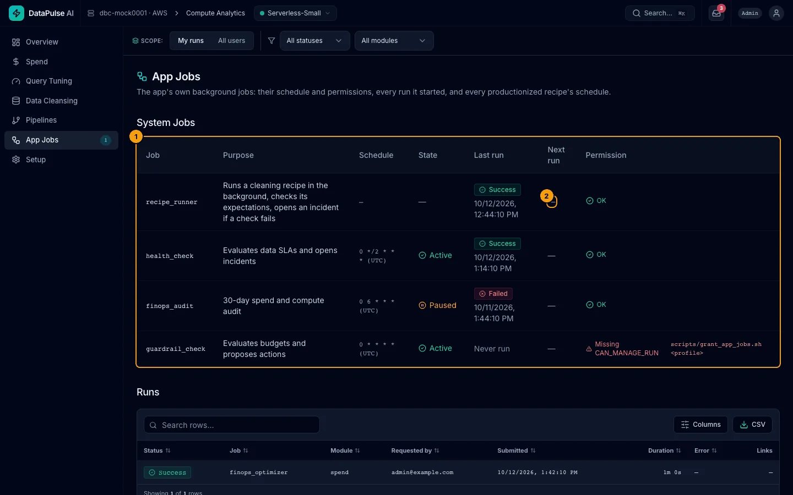Image resolution: width=793 pixels, height=495 pixels.
Task: Click the Setup gear icon
Action: [16, 159]
